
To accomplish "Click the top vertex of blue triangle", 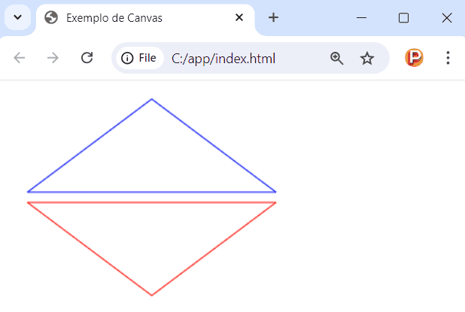I will [151, 99].
